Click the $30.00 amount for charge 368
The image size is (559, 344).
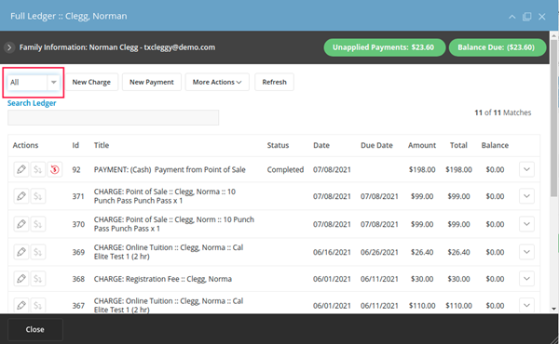pos(422,279)
